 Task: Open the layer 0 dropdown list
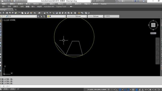tap(36, 16)
